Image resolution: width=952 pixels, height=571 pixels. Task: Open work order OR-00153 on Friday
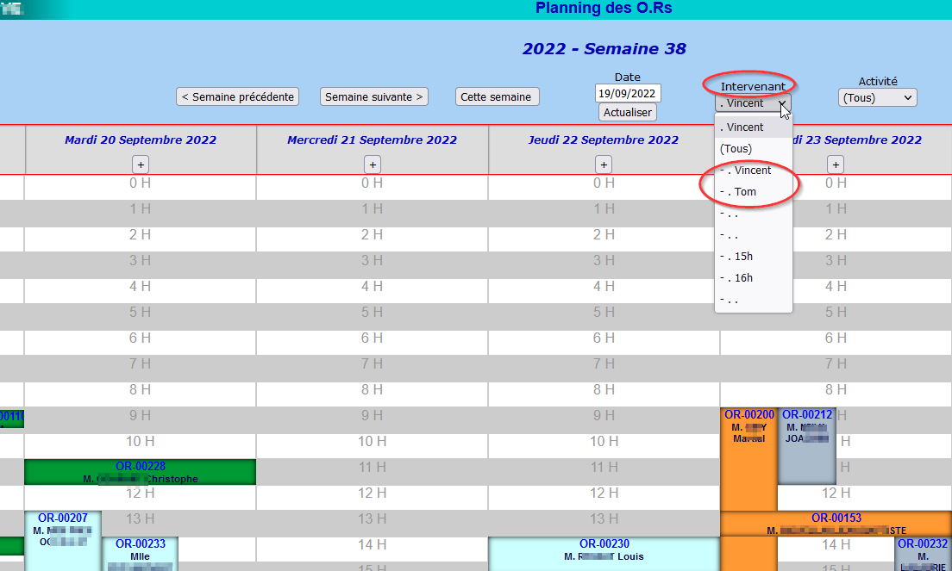pos(836,518)
